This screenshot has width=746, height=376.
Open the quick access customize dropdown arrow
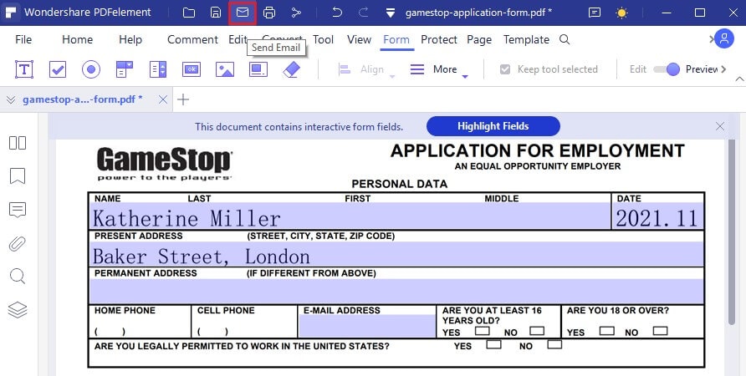click(x=390, y=13)
